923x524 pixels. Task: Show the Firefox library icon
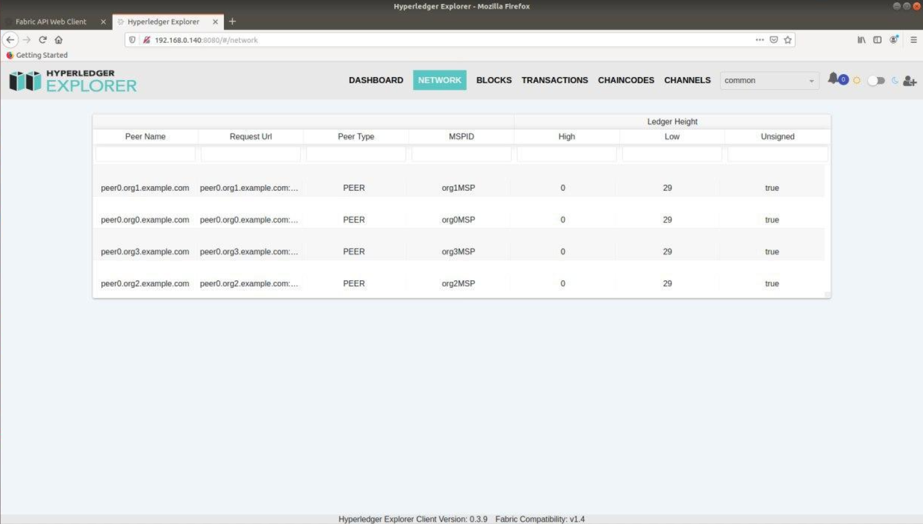tap(861, 40)
